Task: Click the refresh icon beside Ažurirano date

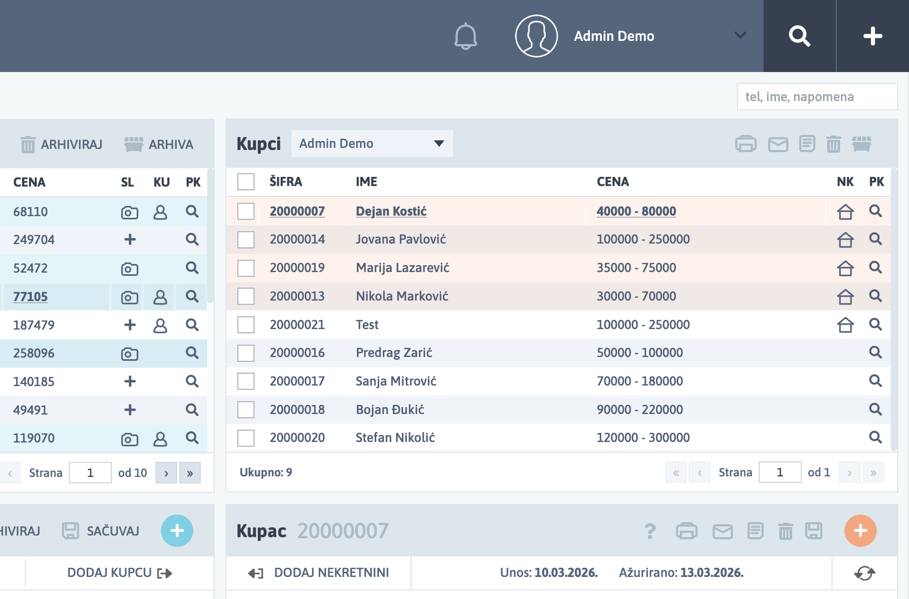Action: [x=865, y=573]
